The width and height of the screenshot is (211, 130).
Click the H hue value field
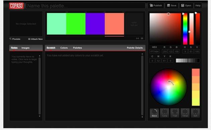pyautogui.click(x=185, y=51)
